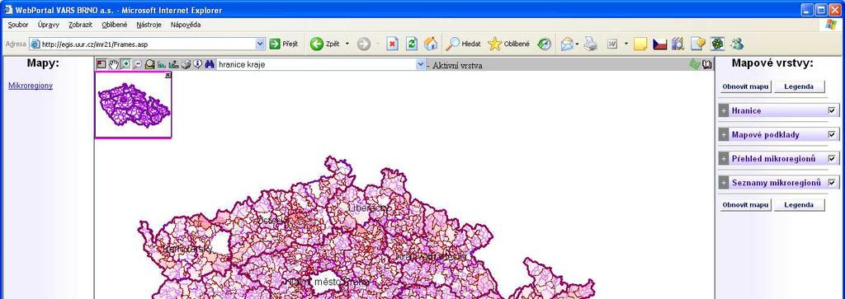Open the address bar dropdown arrow

(260, 44)
